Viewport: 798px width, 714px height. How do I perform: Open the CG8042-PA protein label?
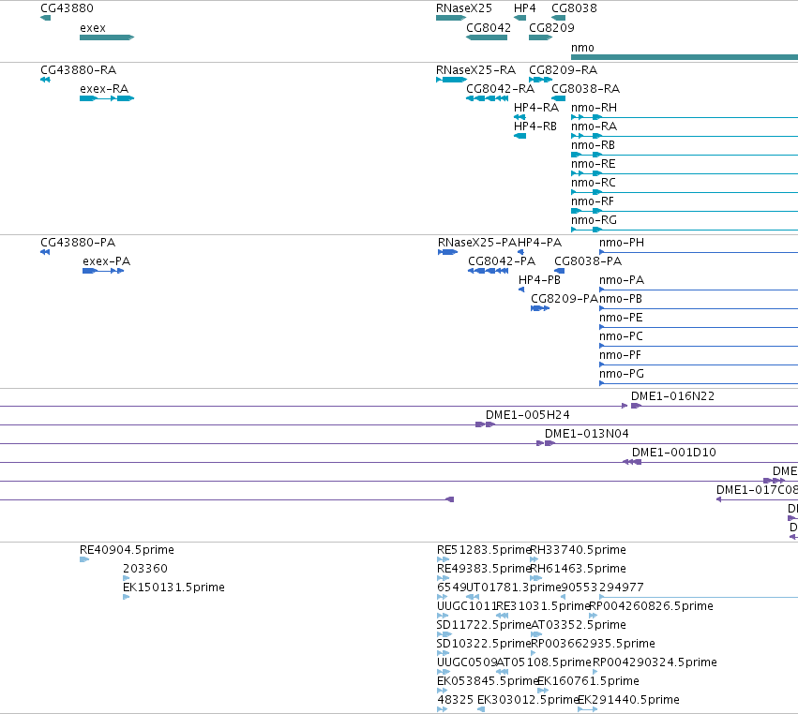pyautogui.click(x=502, y=261)
